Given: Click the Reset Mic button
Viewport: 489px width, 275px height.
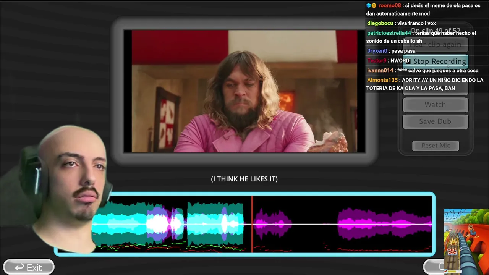Looking at the screenshot, I should (x=436, y=146).
